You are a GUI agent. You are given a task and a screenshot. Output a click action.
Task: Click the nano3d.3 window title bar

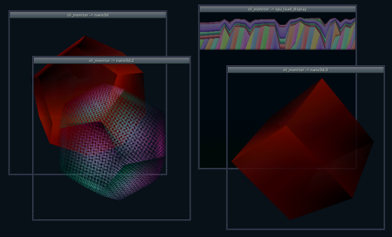click(x=306, y=70)
